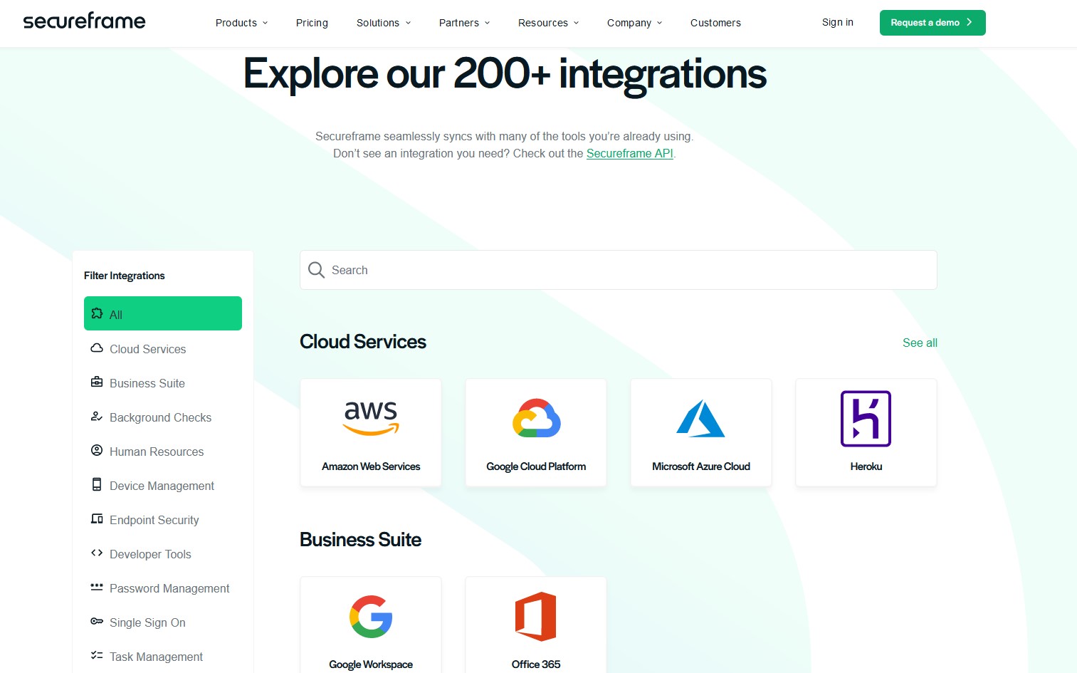Click the Google Workspace card label
This screenshot has height=673, width=1077.
371,664
